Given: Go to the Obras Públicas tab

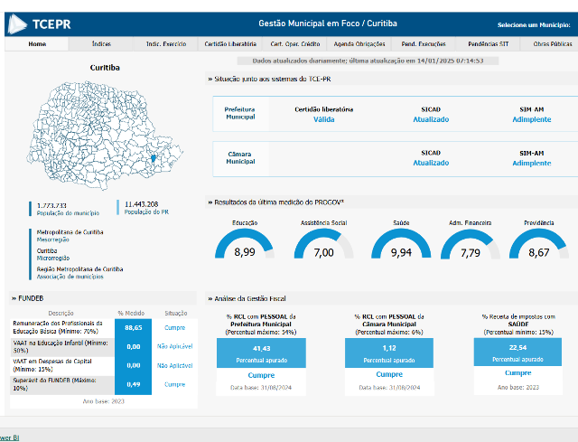Looking at the screenshot, I should coord(552,43).
